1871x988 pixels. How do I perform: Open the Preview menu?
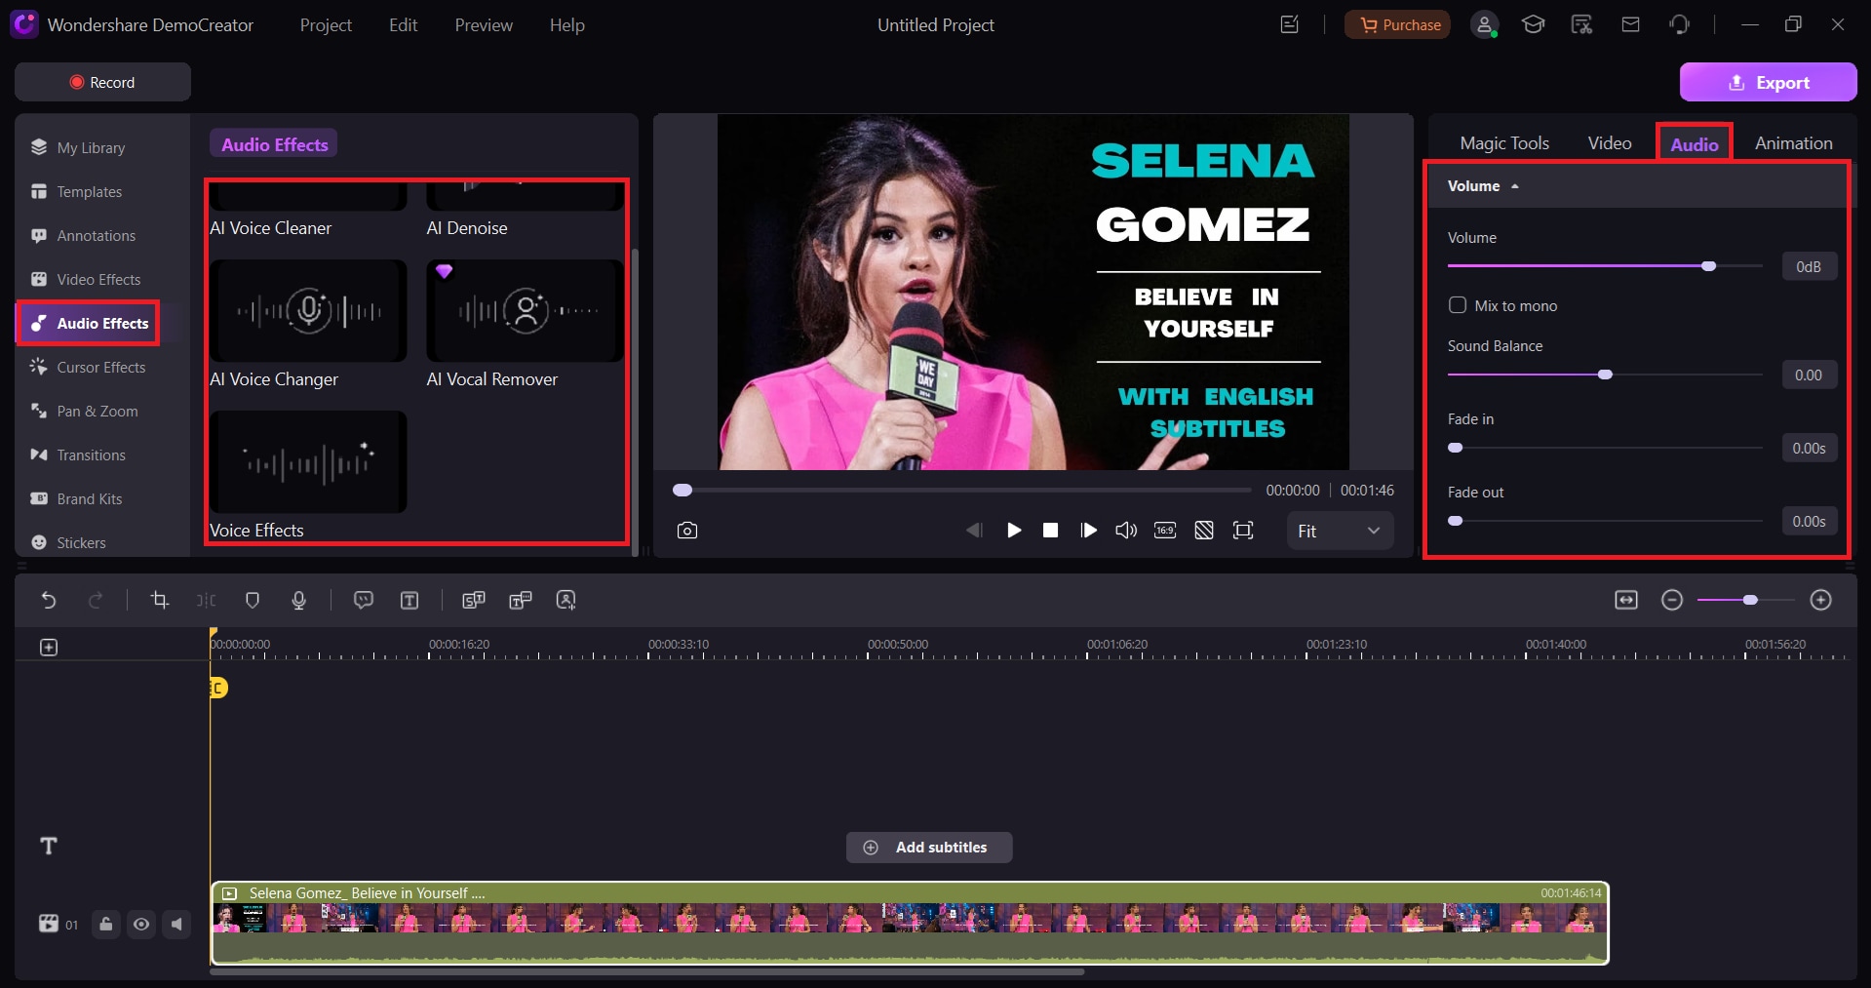pyautogui.click(x=484, y=25)
